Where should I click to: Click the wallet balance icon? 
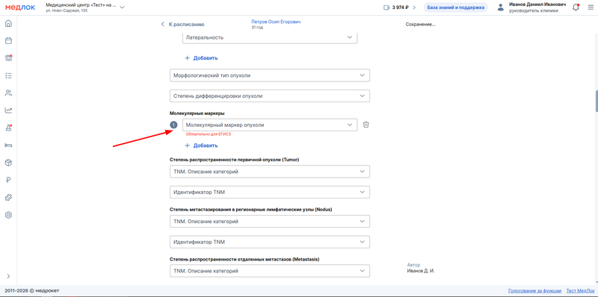[x=386, y=7]
